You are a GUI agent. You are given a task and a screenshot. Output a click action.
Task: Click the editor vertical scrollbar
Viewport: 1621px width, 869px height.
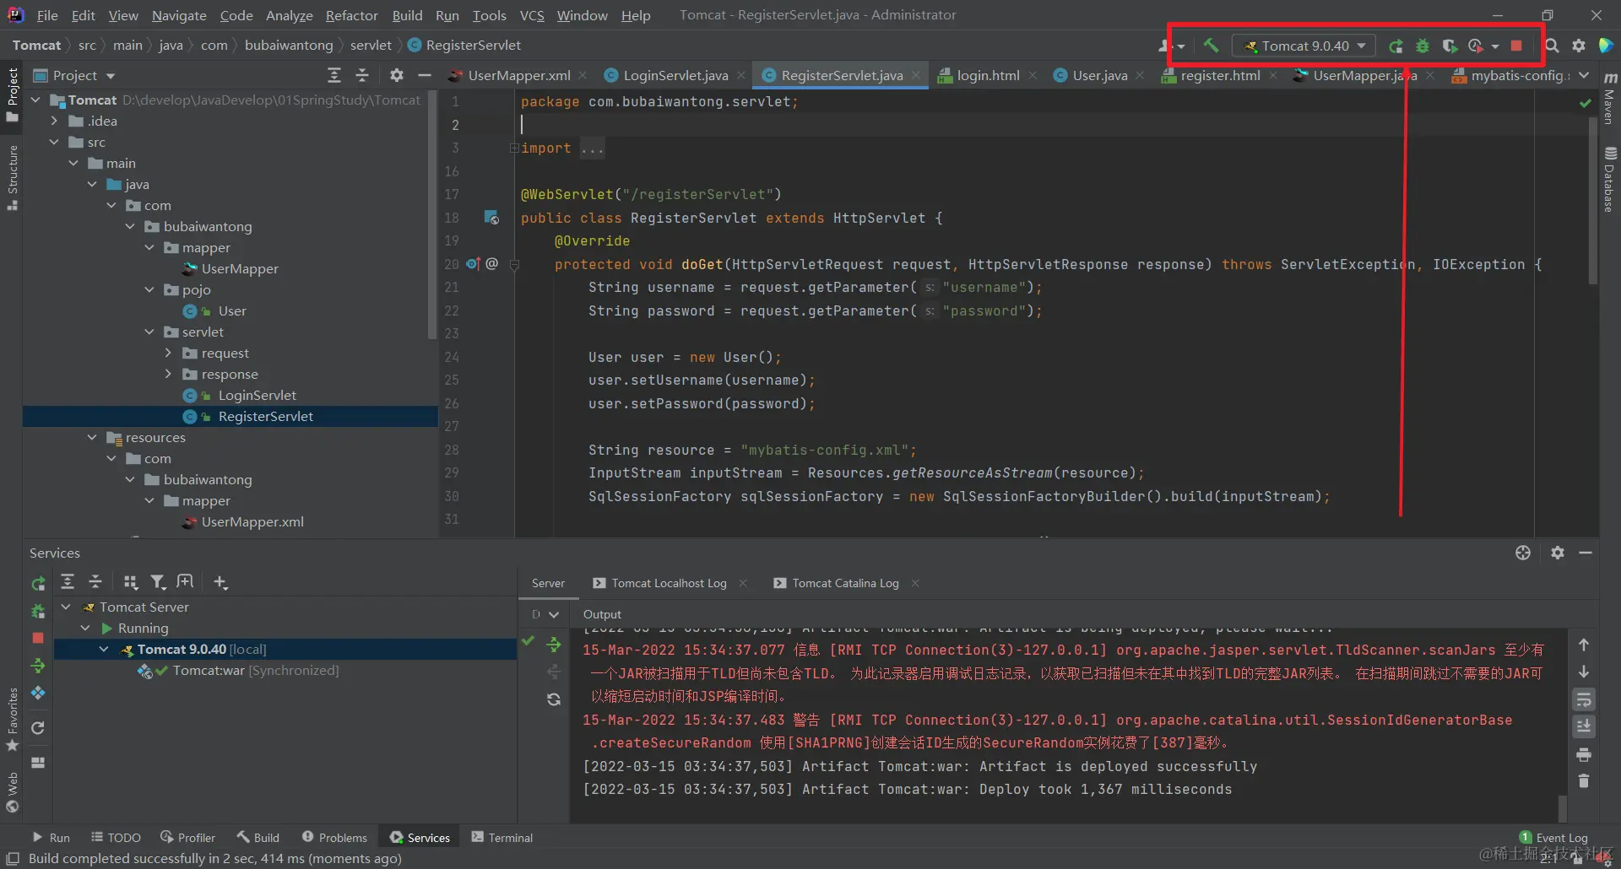click(x=1593, y=202)
